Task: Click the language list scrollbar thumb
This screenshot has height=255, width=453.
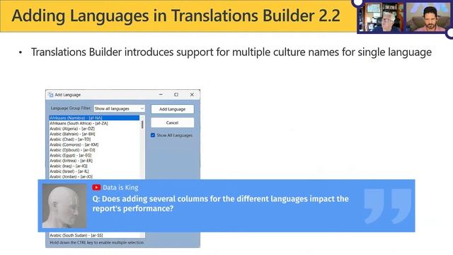Action: coord(142,125)
